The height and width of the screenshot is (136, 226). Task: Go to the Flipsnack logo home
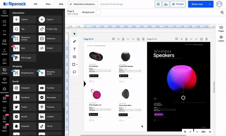tap(15, 4)
